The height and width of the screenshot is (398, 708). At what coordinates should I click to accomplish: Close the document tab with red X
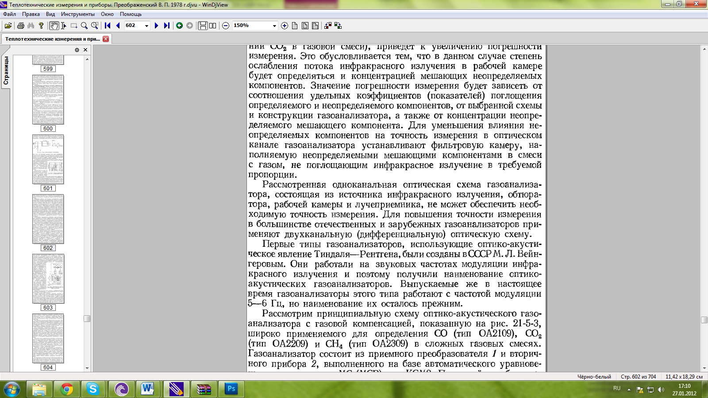click(106, 39)
